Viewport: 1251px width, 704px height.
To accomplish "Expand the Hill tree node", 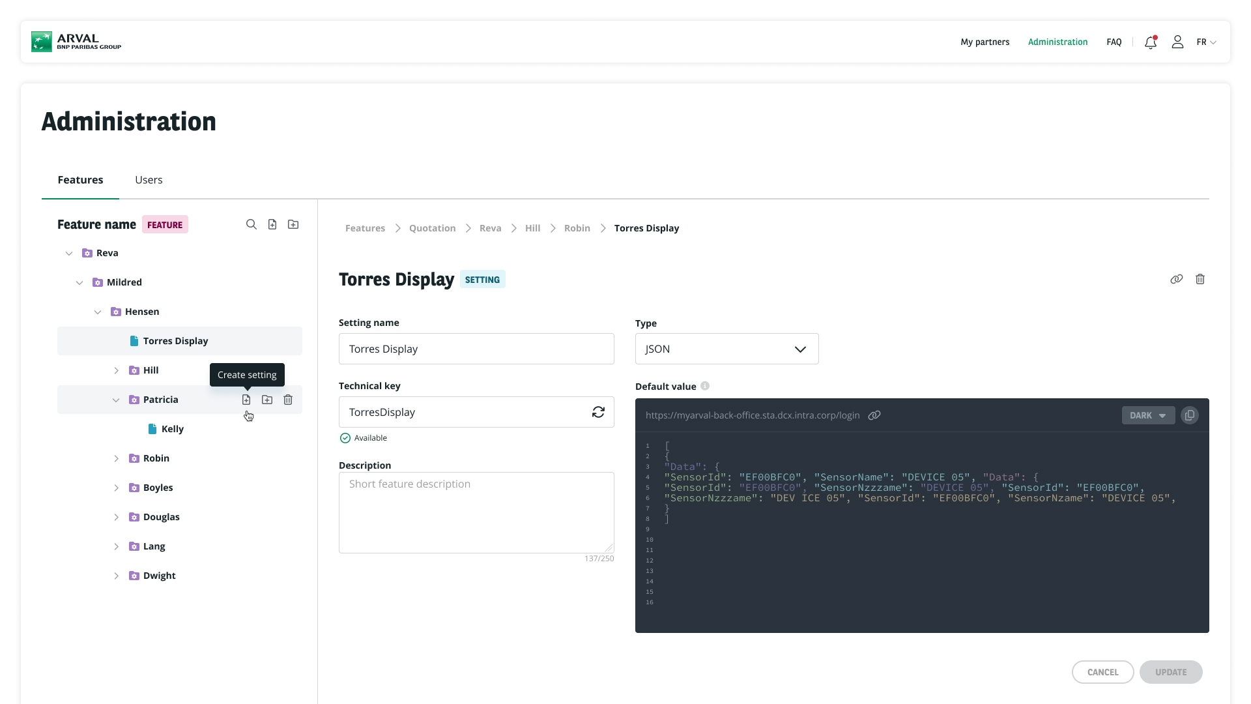I will click(116, 370).
